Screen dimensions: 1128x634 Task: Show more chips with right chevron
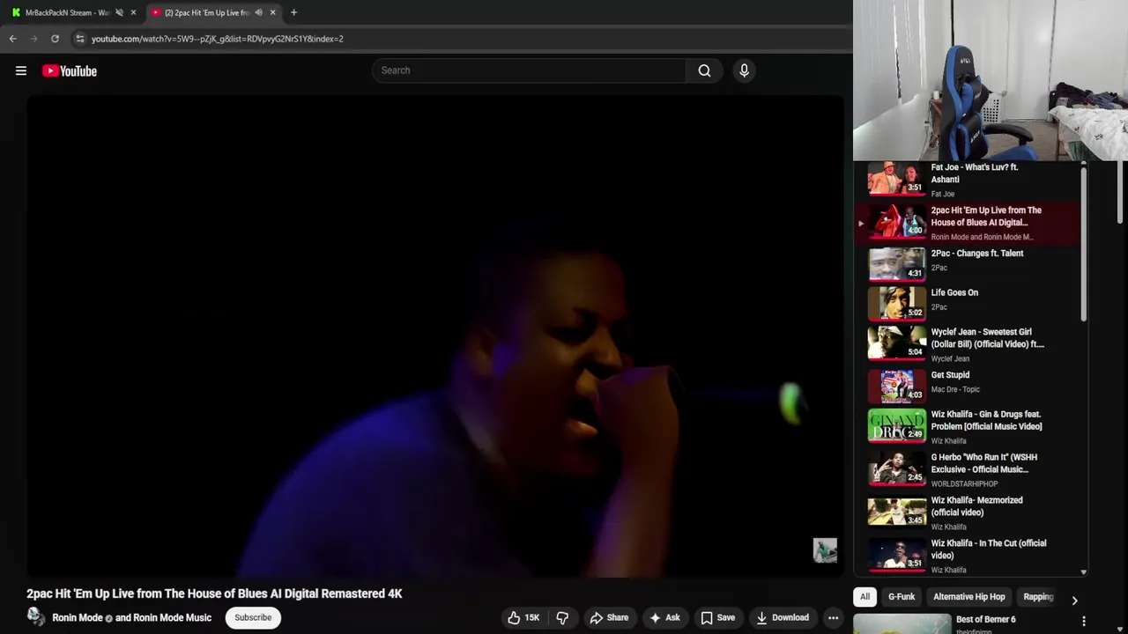[x=1074, y=601]
